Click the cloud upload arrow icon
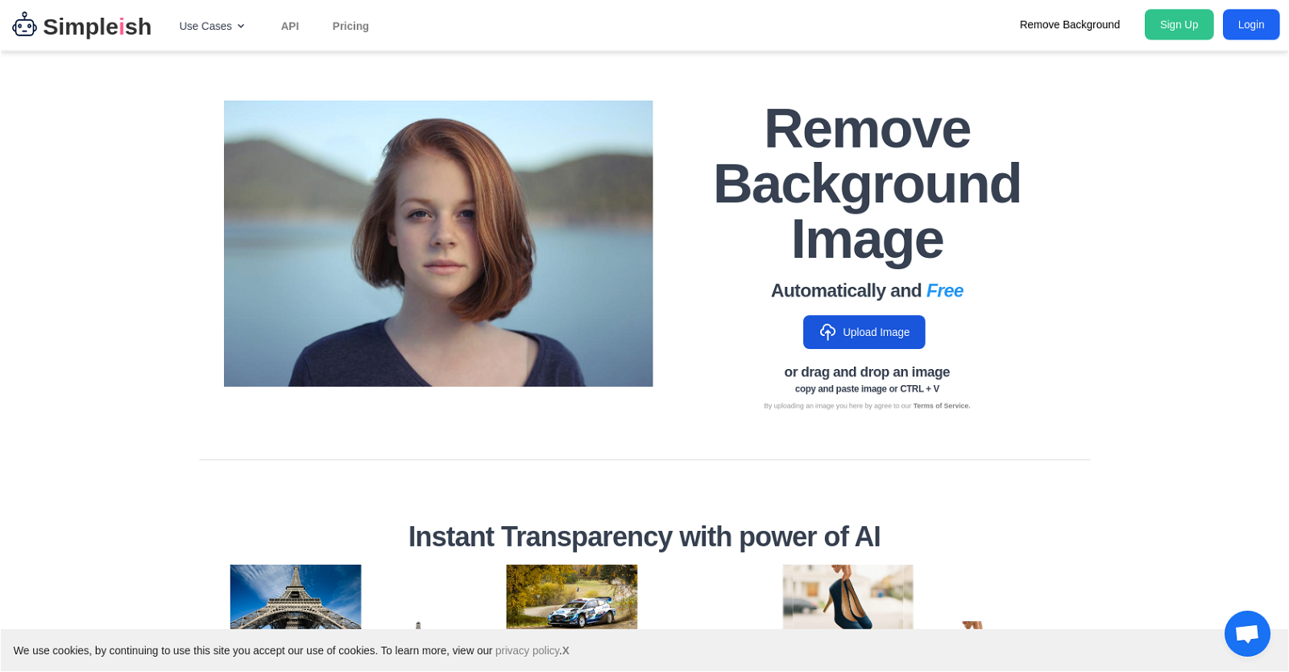Image resolution: width=1289 pixels, height=672 pixels. tap(827, 332)
